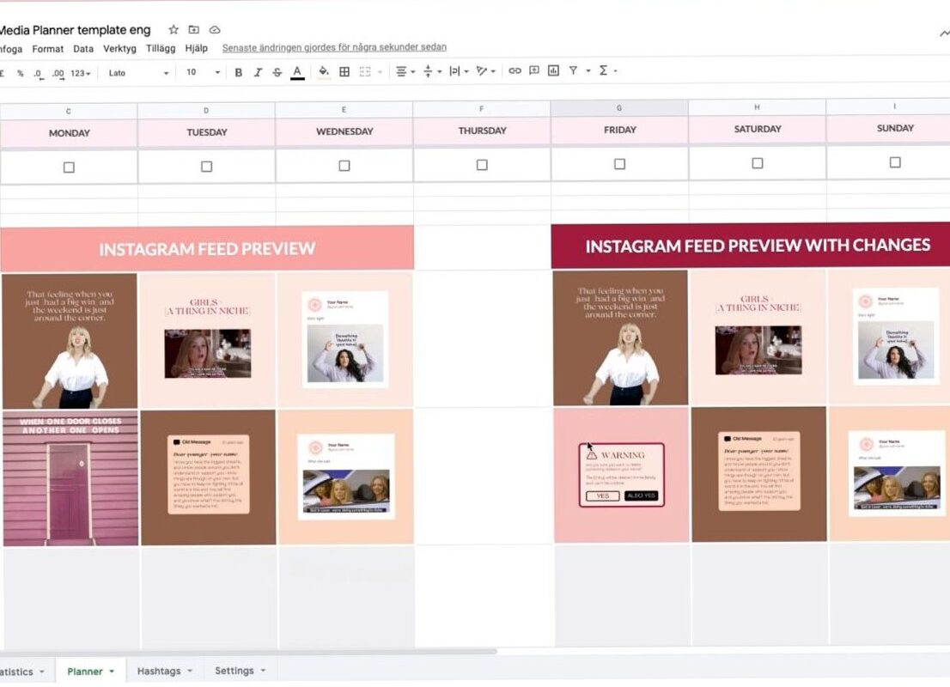This screenshot has width=950, height=687.
Task: Toggle bold formatting in the toolbar
Action: pos(238,72)
